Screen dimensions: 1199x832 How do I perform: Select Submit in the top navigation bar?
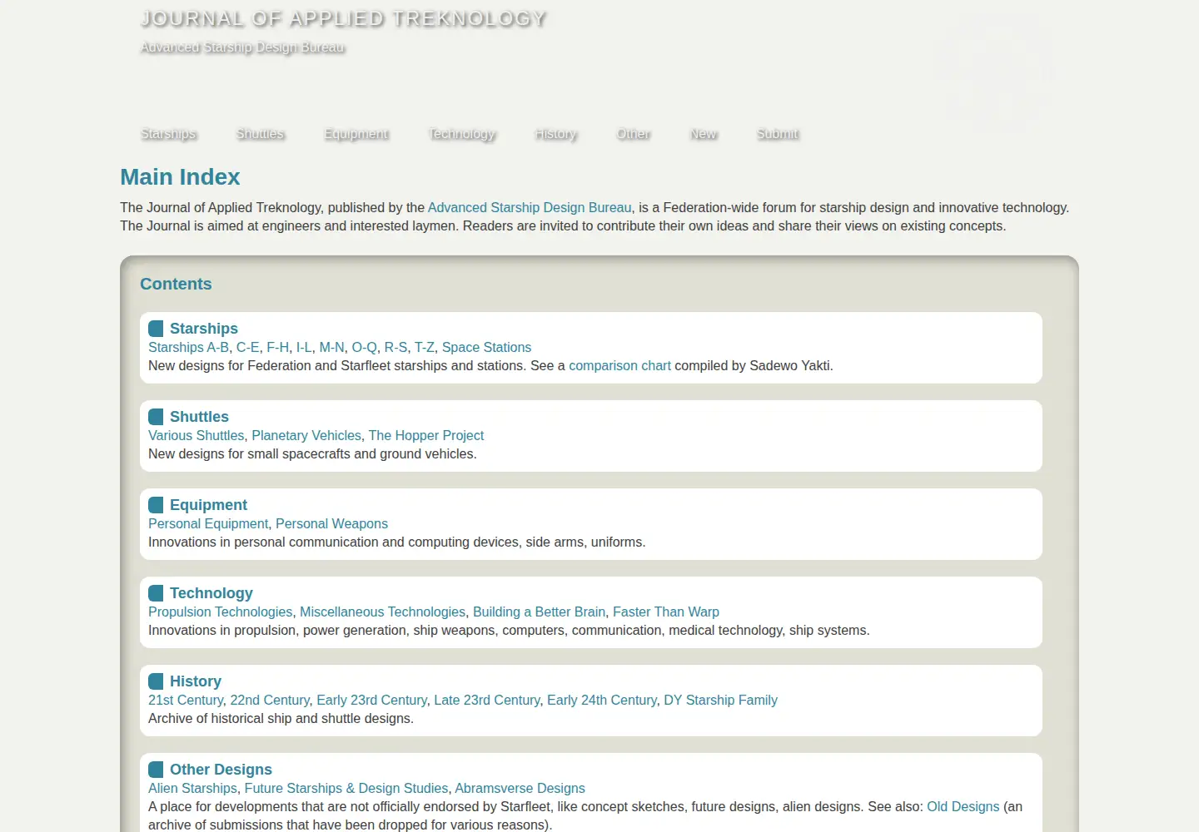coord(778,134)
